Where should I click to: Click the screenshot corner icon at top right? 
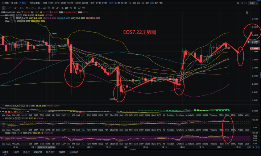pyautogui.click(x=245, y=3)
